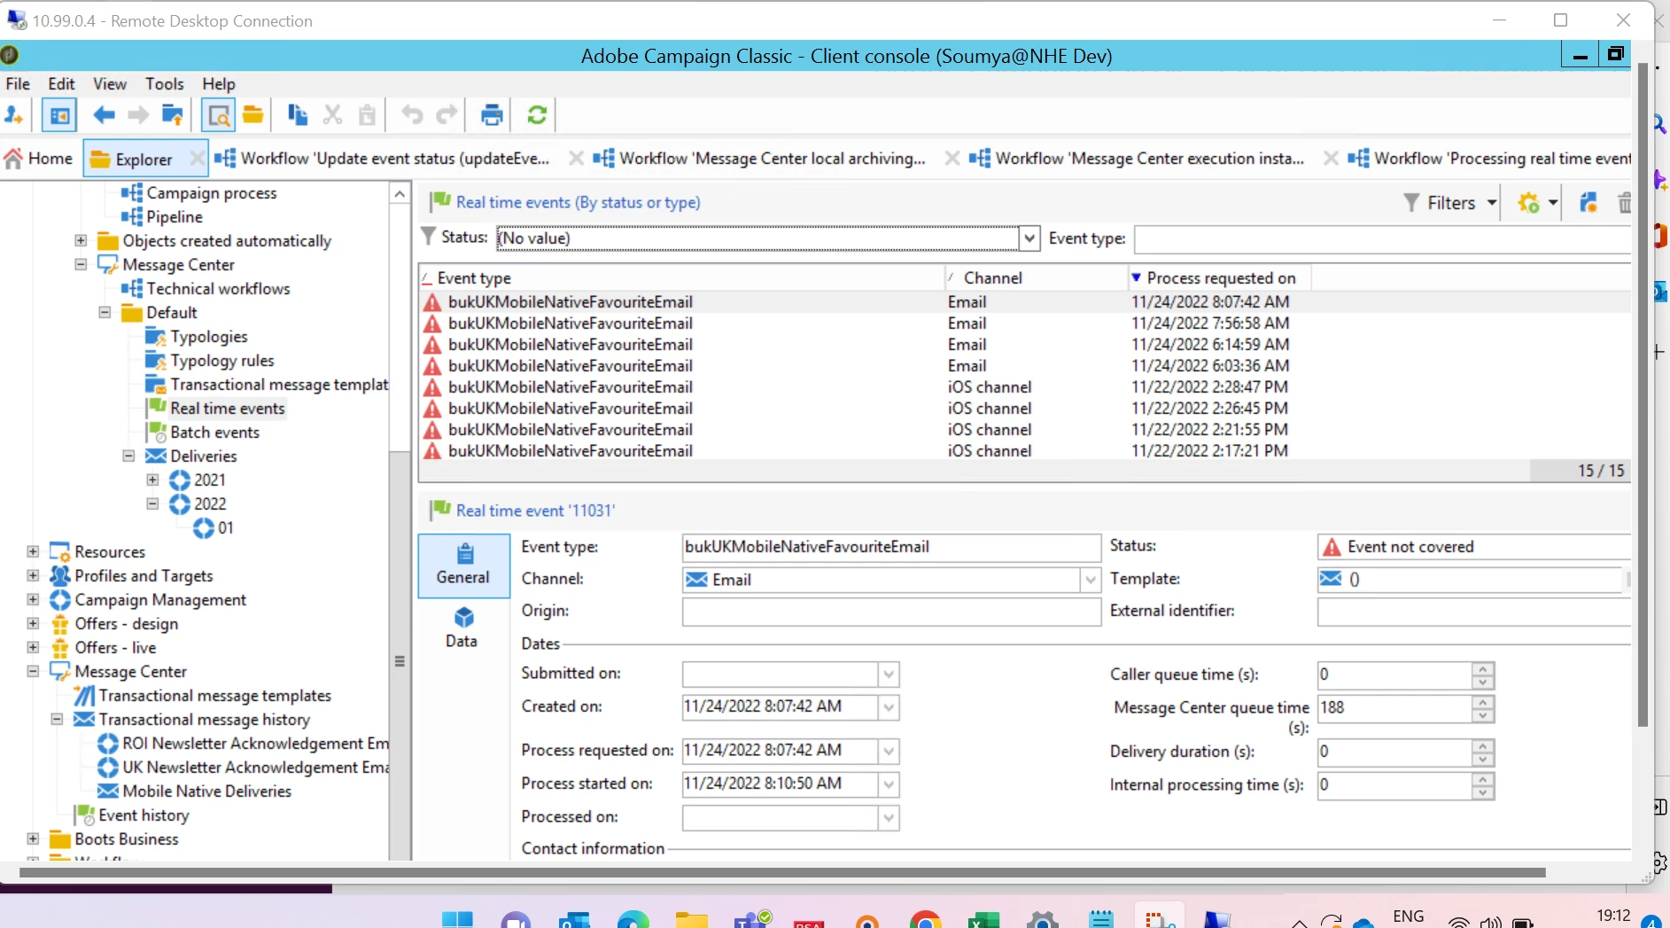The width and height of the screenshot is (1670, 928).
Task: Select event row dated 11/22/2022 2:28:47 PM
Action: click(1023, 387)
